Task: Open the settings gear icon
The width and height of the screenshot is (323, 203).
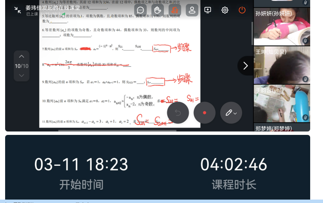Action: tap(225, 10)
